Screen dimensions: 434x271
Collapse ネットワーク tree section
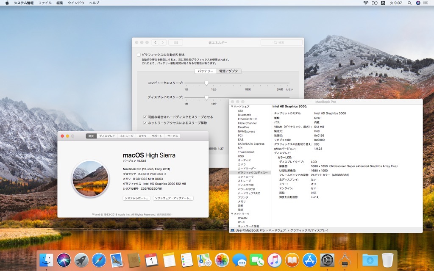click(x=232, y=214)
